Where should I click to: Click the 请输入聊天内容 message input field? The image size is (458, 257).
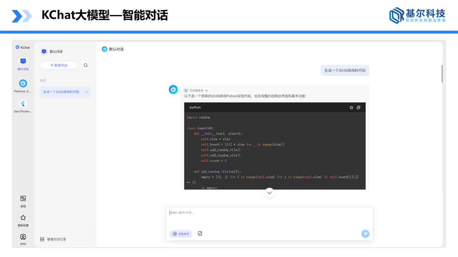[x=268, y=216]
